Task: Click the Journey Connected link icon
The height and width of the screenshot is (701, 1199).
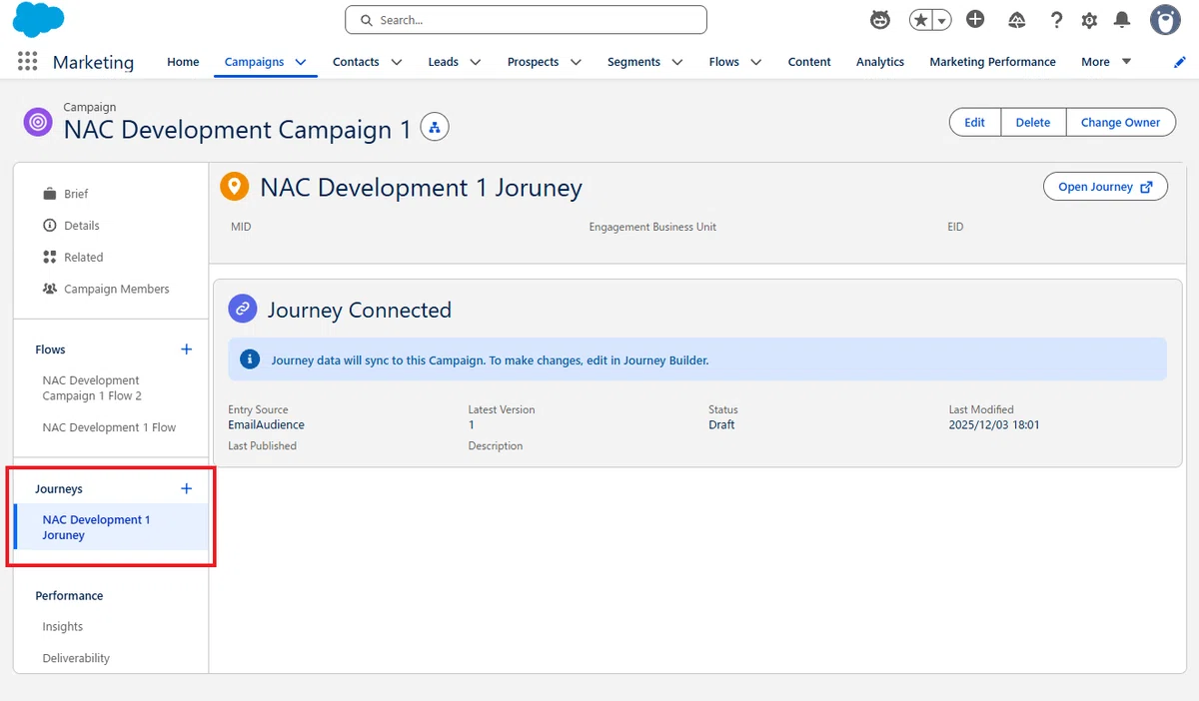Action: [243, 310]
